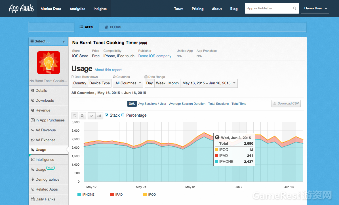Screen dimensions: 339x205
Task: Expand the Select app dropdown
Action: 49,41
